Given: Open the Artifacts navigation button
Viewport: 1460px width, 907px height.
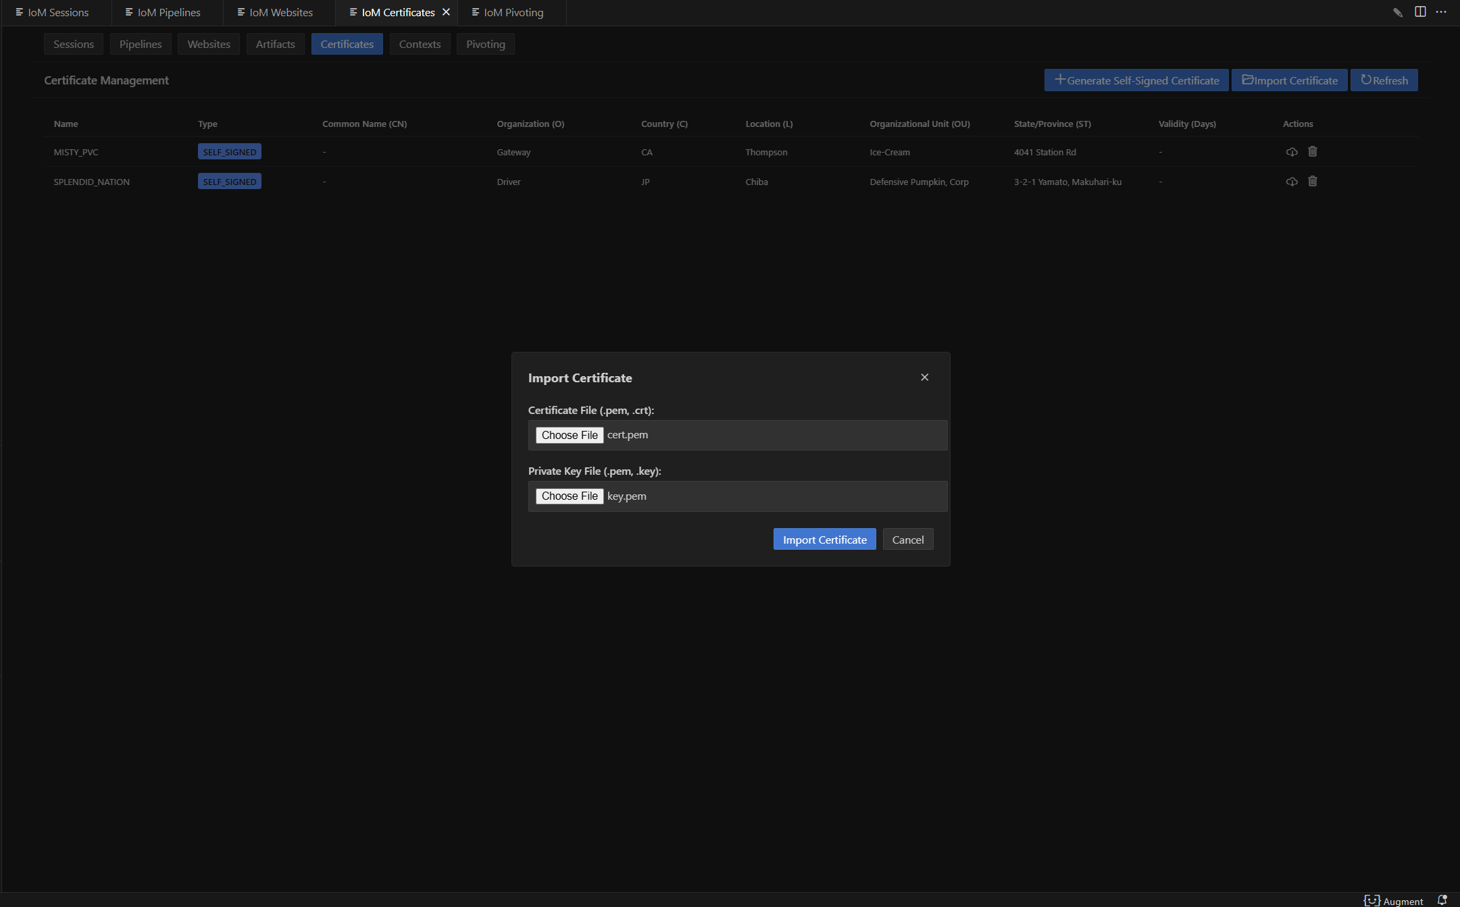Looking at the screenshot, I should pos(275,44).
